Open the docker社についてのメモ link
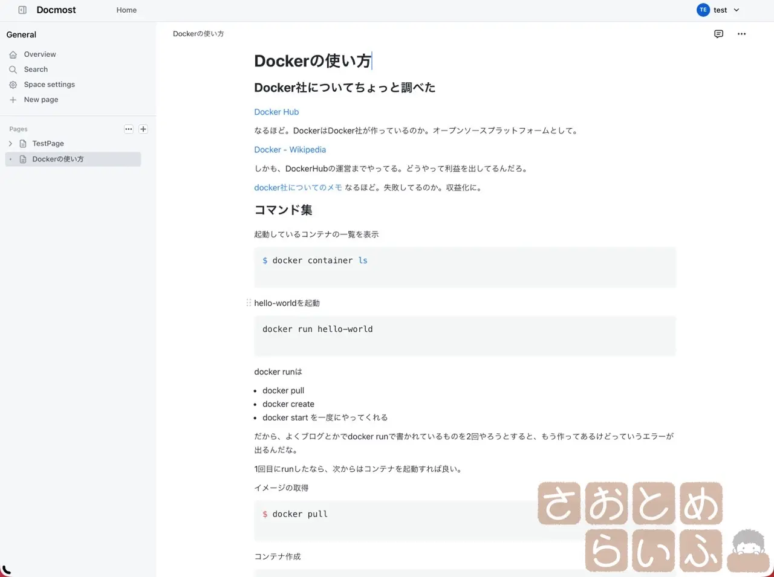 pos(298,188)
